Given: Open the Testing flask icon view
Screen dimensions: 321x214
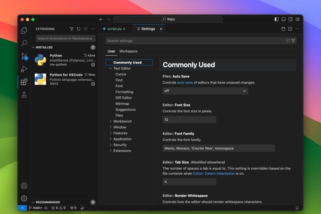Looking at the screenshot, I should point(24,95).
